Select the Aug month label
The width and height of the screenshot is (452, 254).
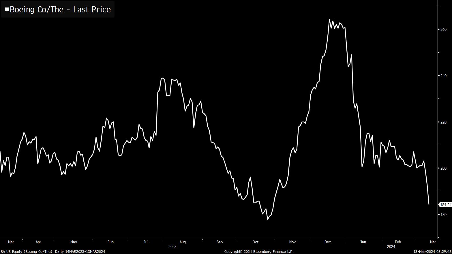tap(183, 242)
